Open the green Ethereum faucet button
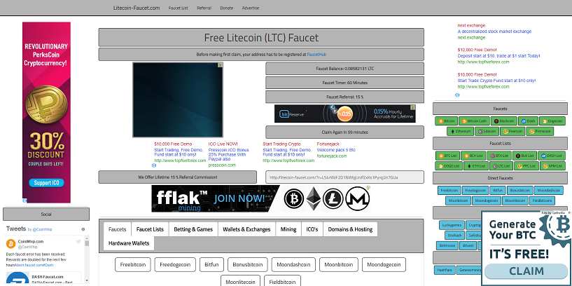 pyautogui.click(x=461, y=131)
